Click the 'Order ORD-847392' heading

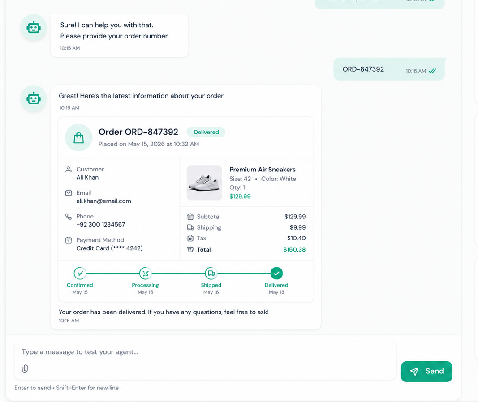pyautogui.click(x=138, y=132)
